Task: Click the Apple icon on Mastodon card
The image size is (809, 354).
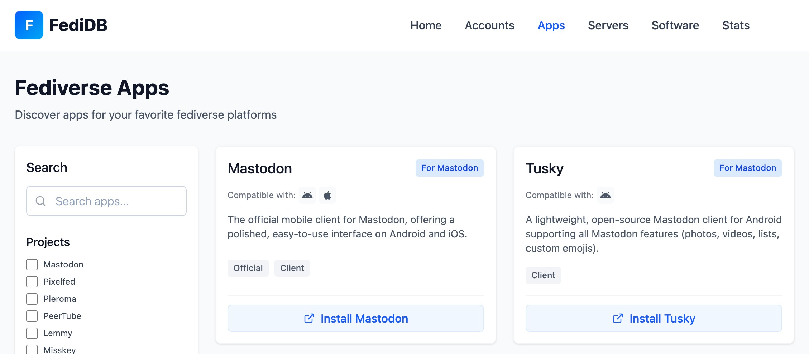Action: click(327, 195)
